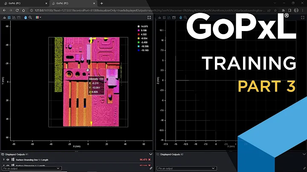Activate the pan hand tool in right viewer
The height and width of the screenshot is (172, 307).
(x=180, y=17)
